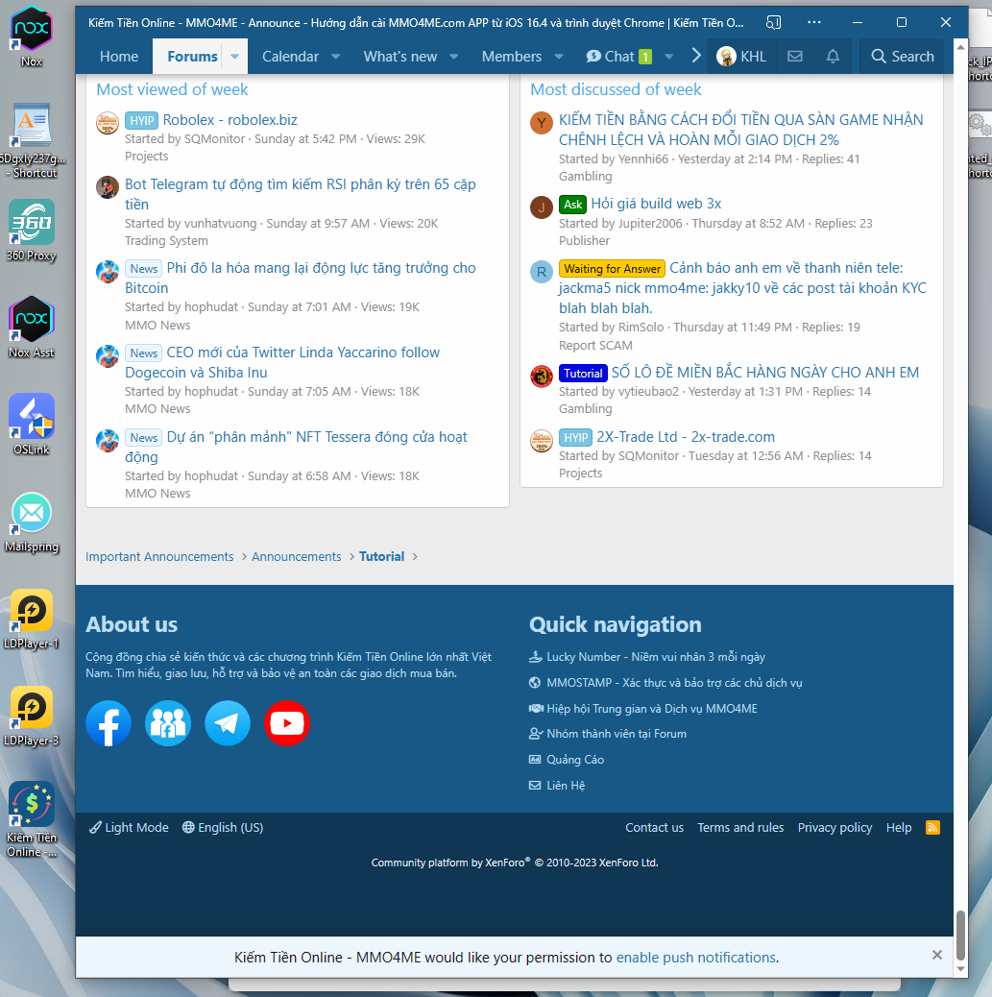The height and width of the screenshot is (997, 992).
Task: Launch LDPlayer-1 desktop shortcut
Action: 31,619
